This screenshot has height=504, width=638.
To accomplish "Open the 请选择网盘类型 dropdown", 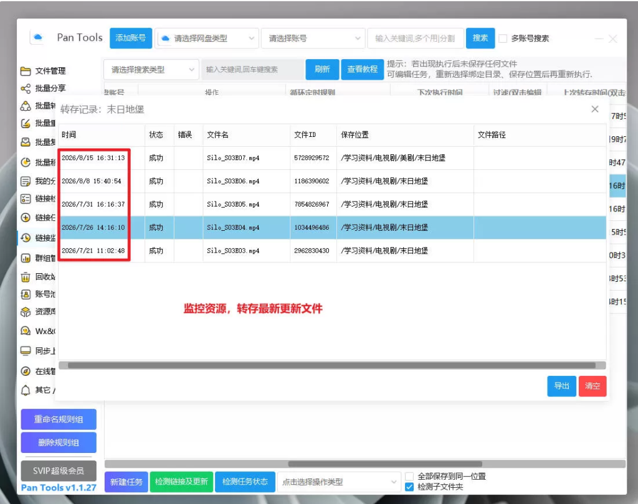I will 207,38.
